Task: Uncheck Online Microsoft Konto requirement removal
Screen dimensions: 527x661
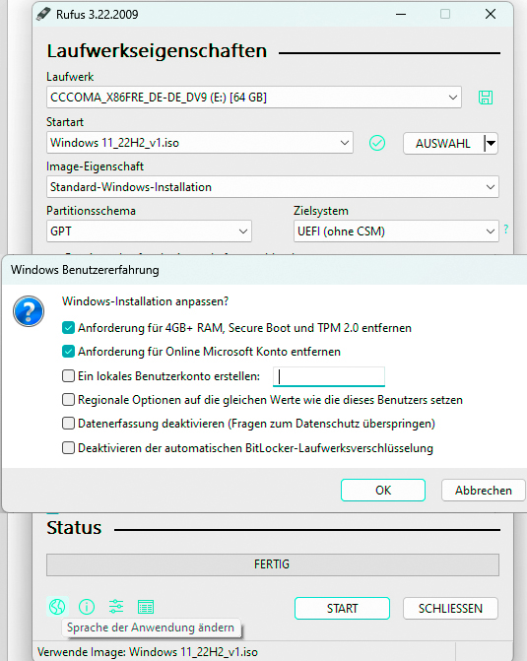Action: click(x=68, y=351)
